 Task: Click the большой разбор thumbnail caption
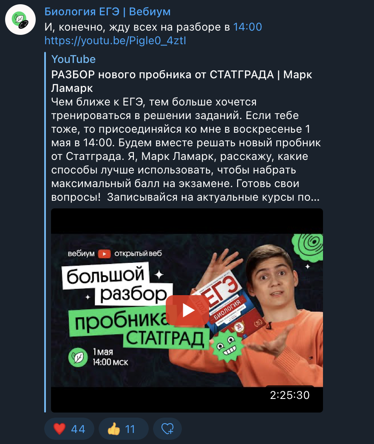(x=117, y=284)
